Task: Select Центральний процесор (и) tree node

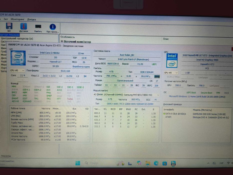Action: click(x=17, y=38)
